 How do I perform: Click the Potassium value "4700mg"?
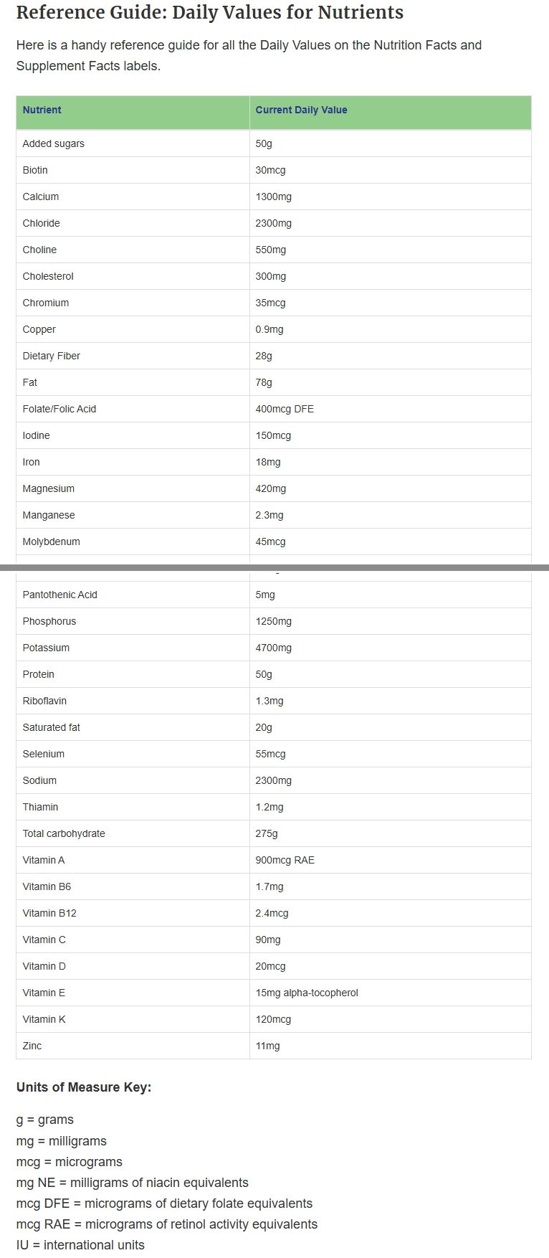coord(273,648)
